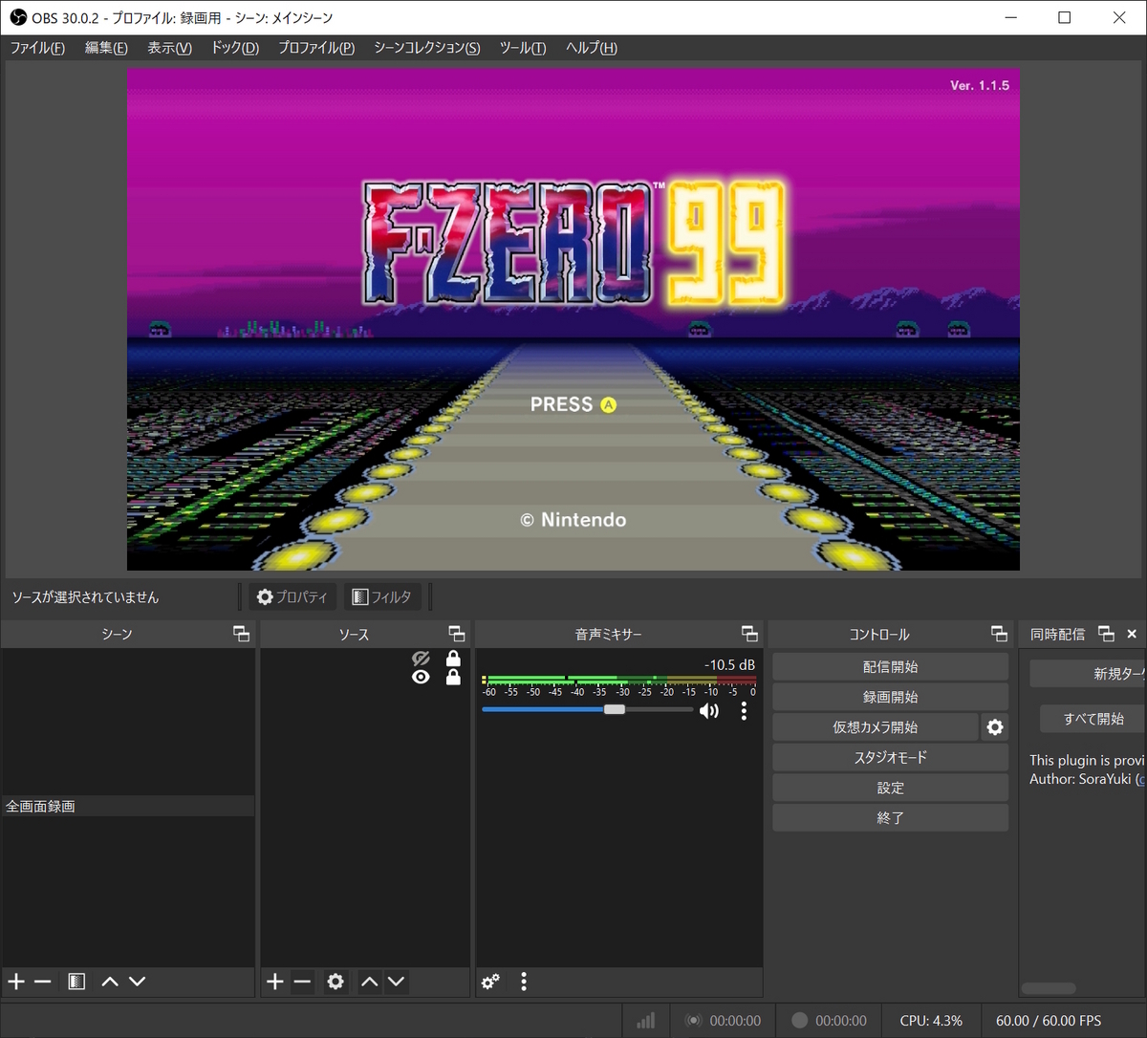Open the シーンコレクション(S) menu
1147x1038 pixels.
(x=427, y=48)
